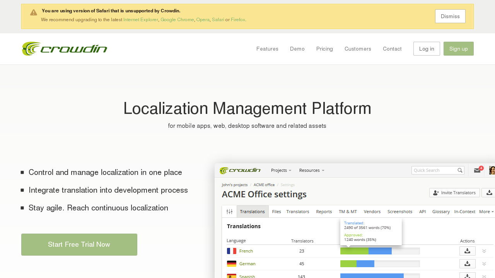
Task: Dismiss the unsupported browser warning
Action: point(450,16)
